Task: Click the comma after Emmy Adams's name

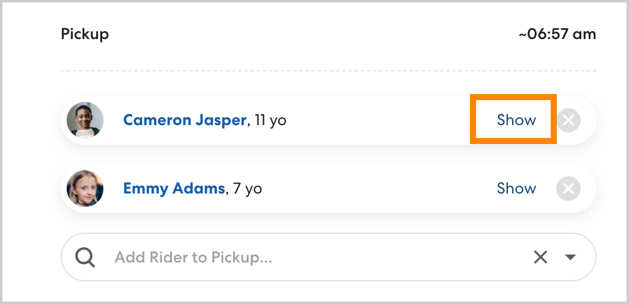Action: [227, 192]
